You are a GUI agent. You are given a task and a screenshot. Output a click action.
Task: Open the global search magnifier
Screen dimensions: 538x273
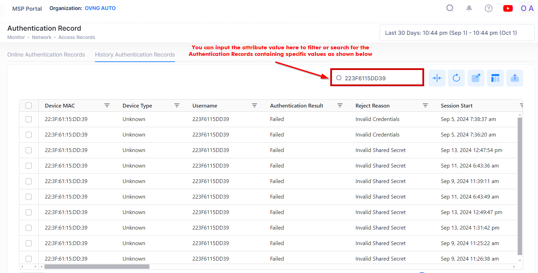pos(450,8)
